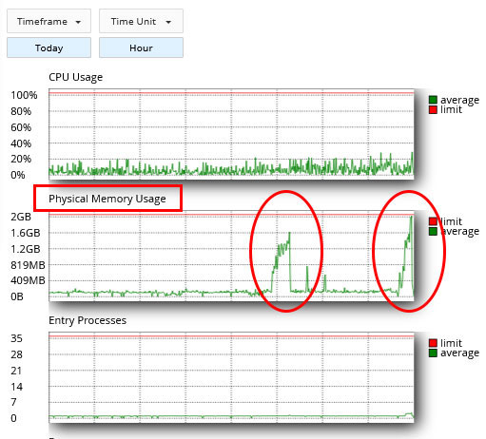
Task: Click green average swatch in Entry Processes legend
Action: pos(433,353)
